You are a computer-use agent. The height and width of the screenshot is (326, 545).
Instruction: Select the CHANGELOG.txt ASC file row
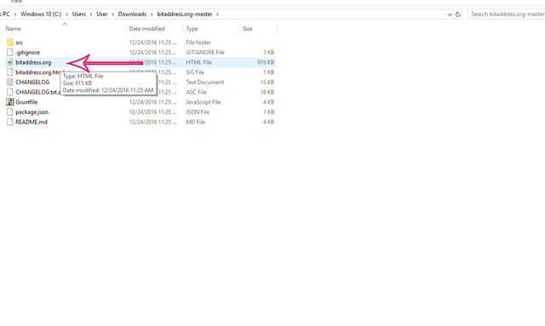(x=141, y=92)
